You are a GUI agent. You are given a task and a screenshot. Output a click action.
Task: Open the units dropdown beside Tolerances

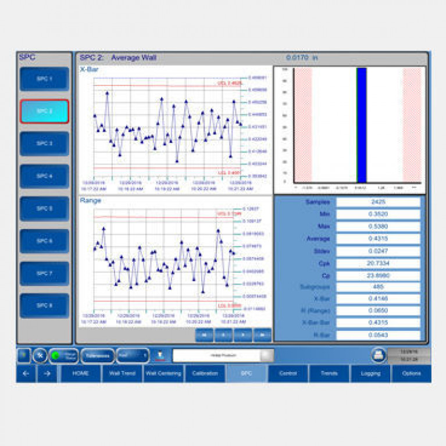[x=132, y=355]
